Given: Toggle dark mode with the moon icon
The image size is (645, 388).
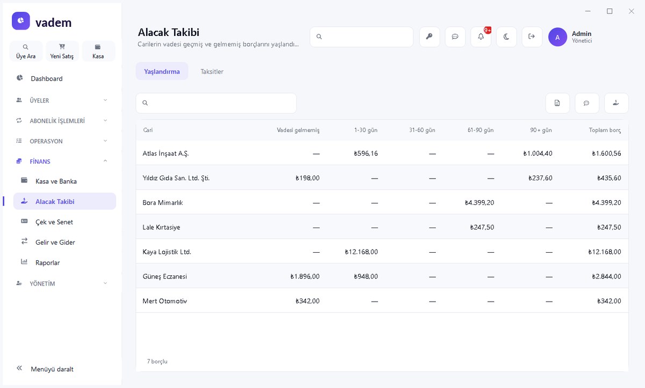Looking at the screenshot, I should click(506, 36).
